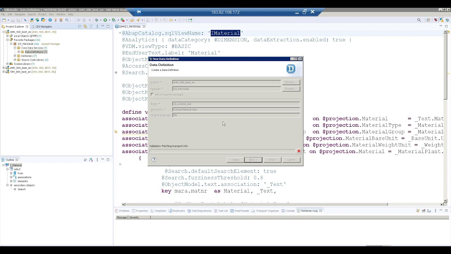Image resolution: width=451 pixels, height=254 pixels.
Task: Expand the Local Objects ($TMP) node
Action: 7,36
